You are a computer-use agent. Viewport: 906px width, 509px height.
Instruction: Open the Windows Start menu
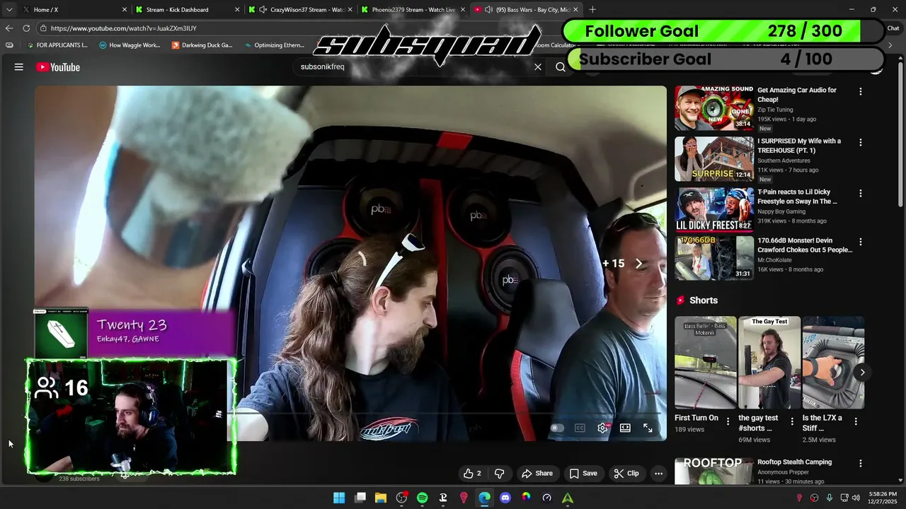[x=339, y=498]
